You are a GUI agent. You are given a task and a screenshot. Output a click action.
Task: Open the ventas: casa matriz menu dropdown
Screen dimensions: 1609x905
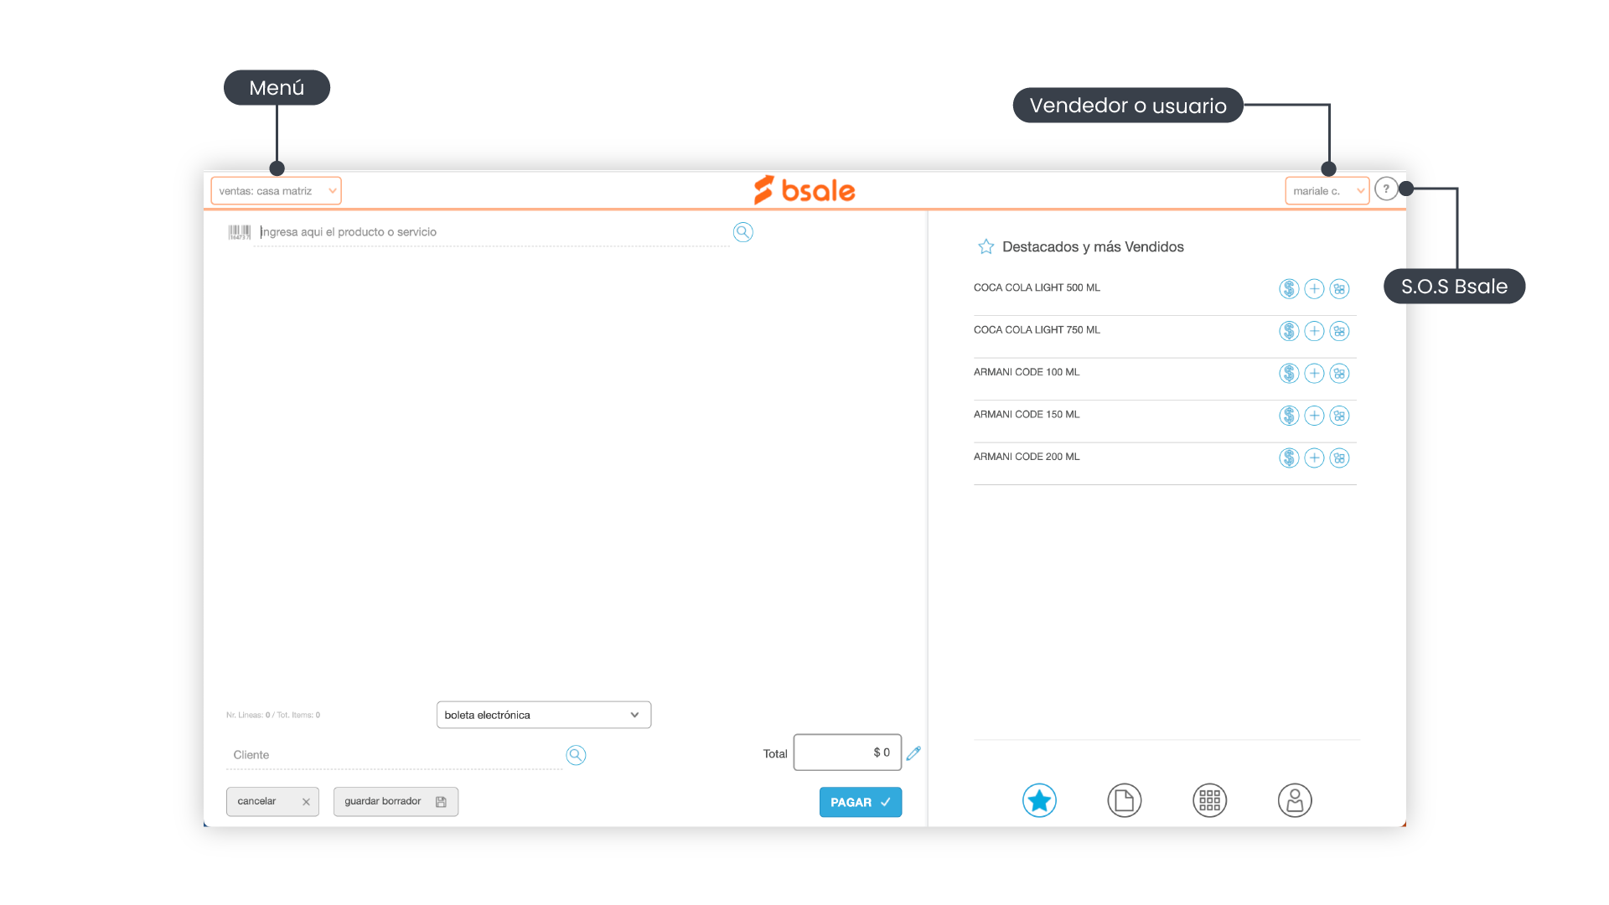pos(276,191)
